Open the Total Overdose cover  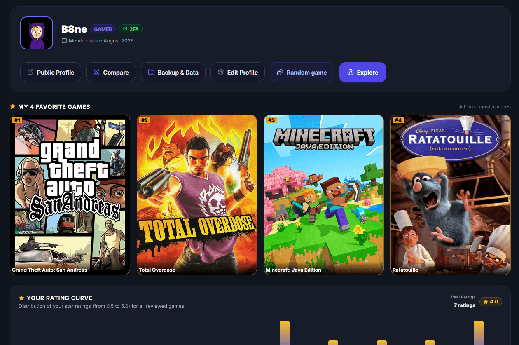click(197, 195)
